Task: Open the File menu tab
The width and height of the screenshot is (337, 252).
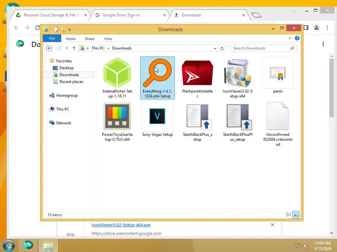Action: click(x=52, y=38)
